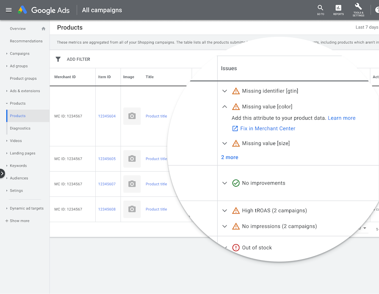Click Show more in the sidebar

17,221
